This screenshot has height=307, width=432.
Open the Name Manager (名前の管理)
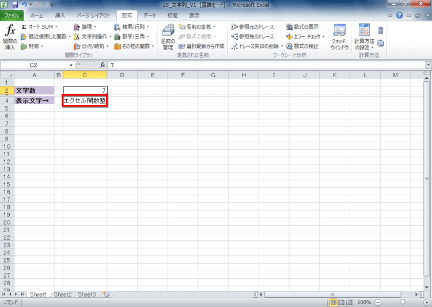click(x=168, y=37)
